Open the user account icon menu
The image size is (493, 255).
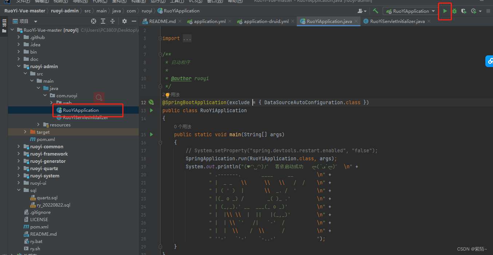(x=362, y=11)
